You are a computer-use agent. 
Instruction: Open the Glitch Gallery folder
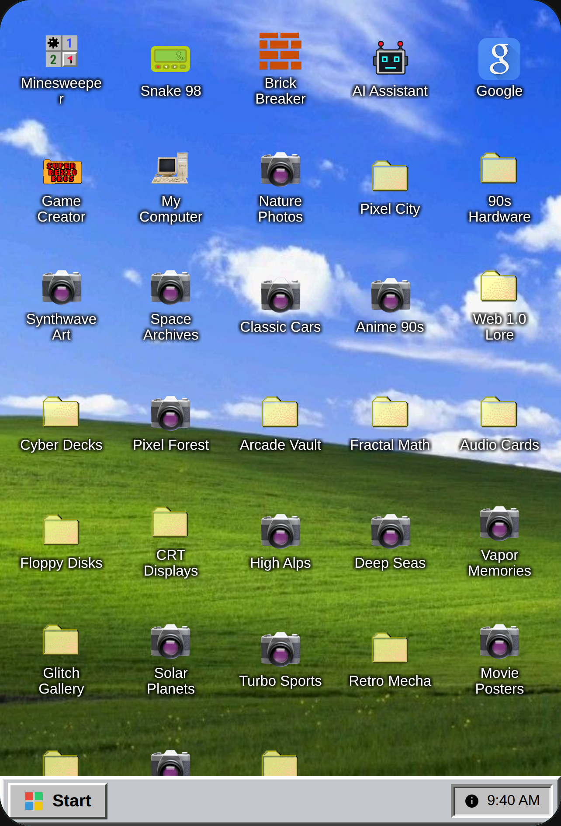pyautogui.click(x=61, y=640)
